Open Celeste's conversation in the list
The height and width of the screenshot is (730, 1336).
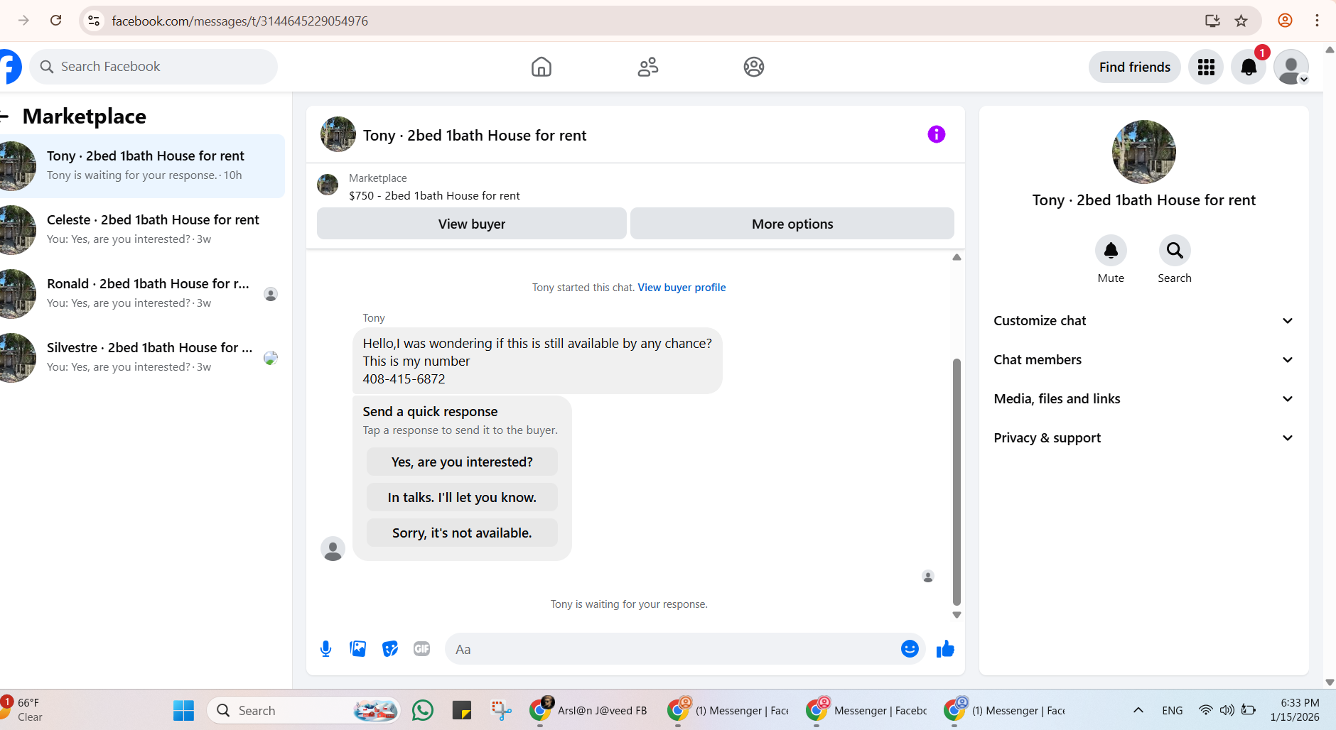coord(142,230)
